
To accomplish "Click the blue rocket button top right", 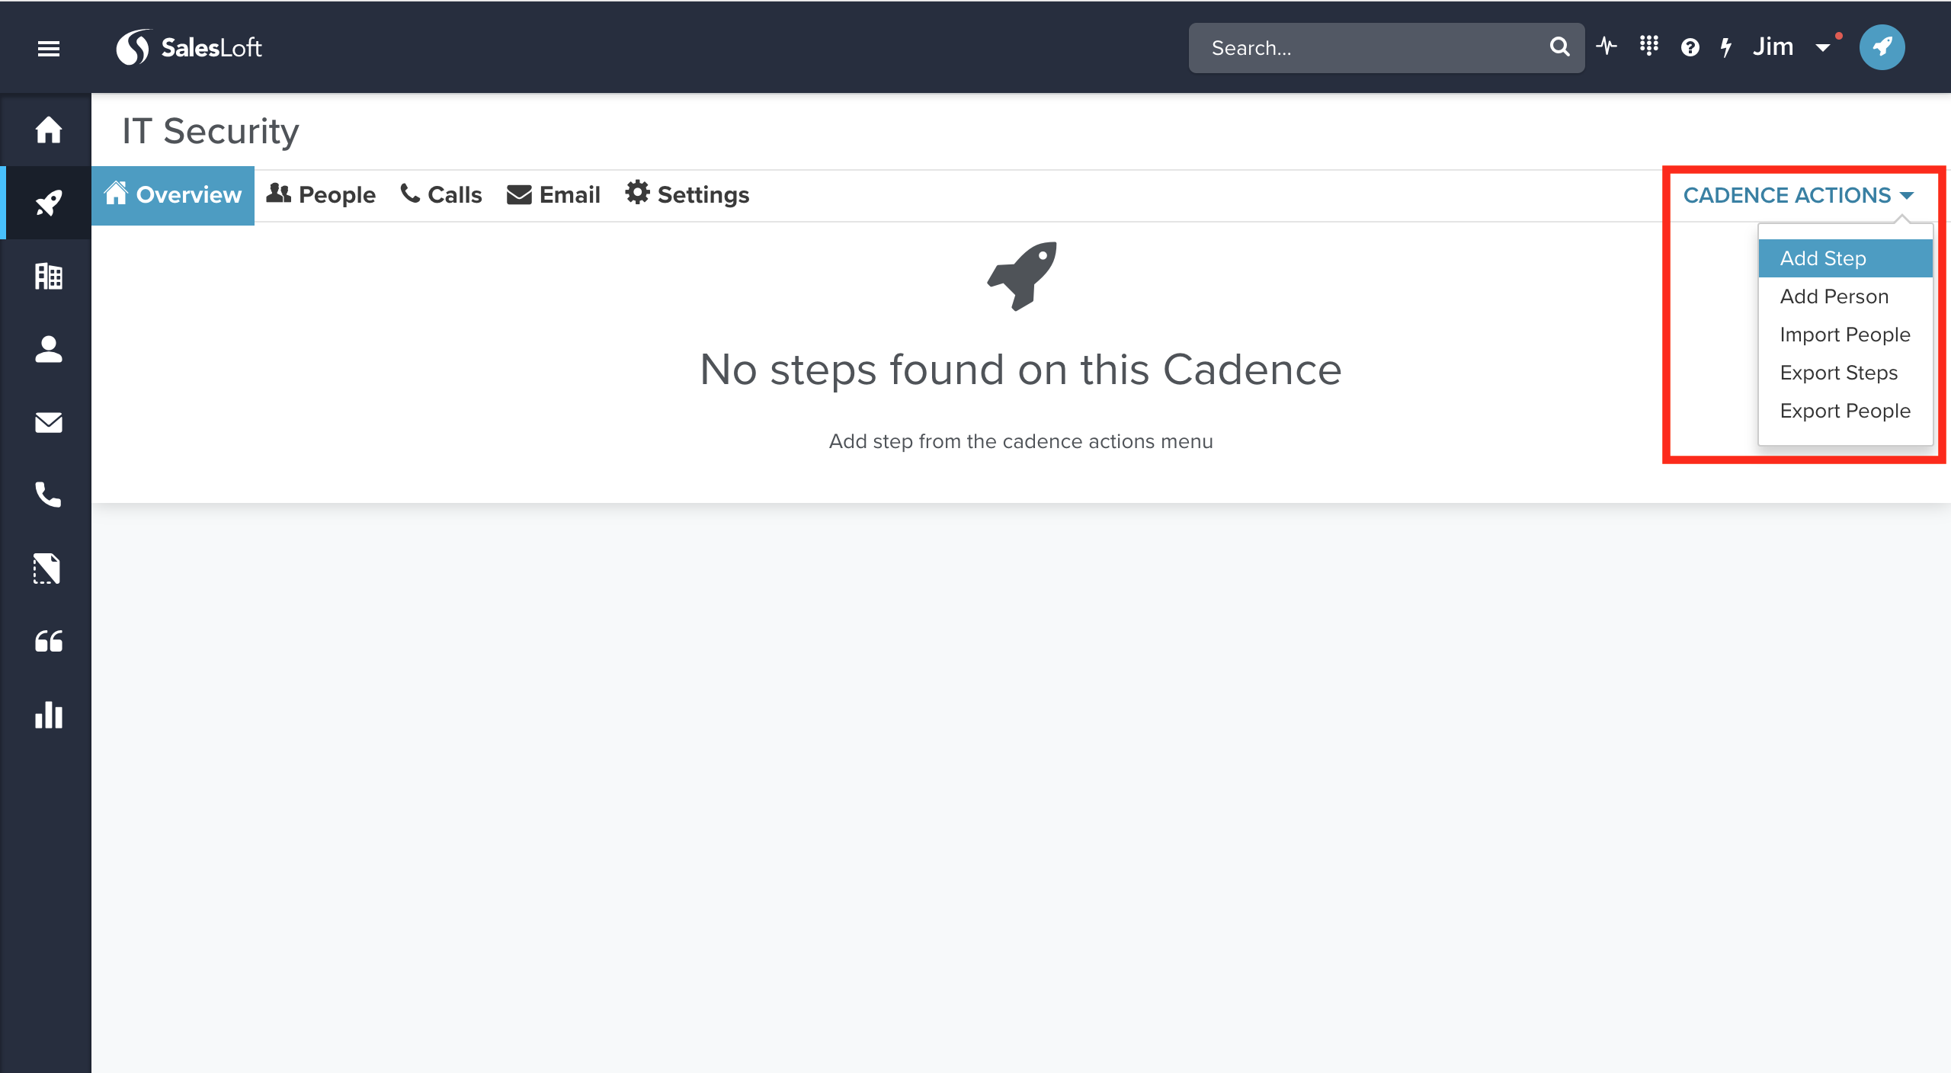I will click(x=1882, y=47).
